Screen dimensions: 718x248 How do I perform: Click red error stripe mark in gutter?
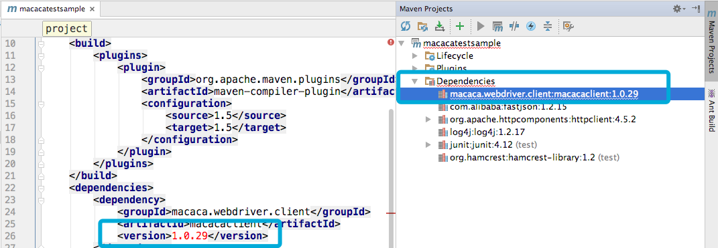390,213
